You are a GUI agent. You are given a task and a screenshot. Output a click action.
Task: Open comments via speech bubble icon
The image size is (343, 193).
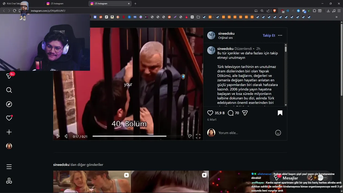pos(230,113)
